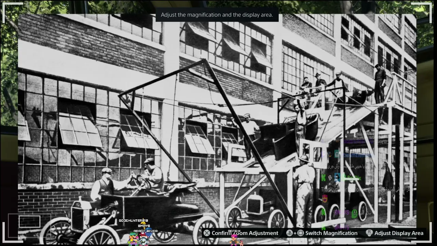This screenshot has width=437, height=246.
Task: Click the X button icon for confirming zoom
Action: 207,233
